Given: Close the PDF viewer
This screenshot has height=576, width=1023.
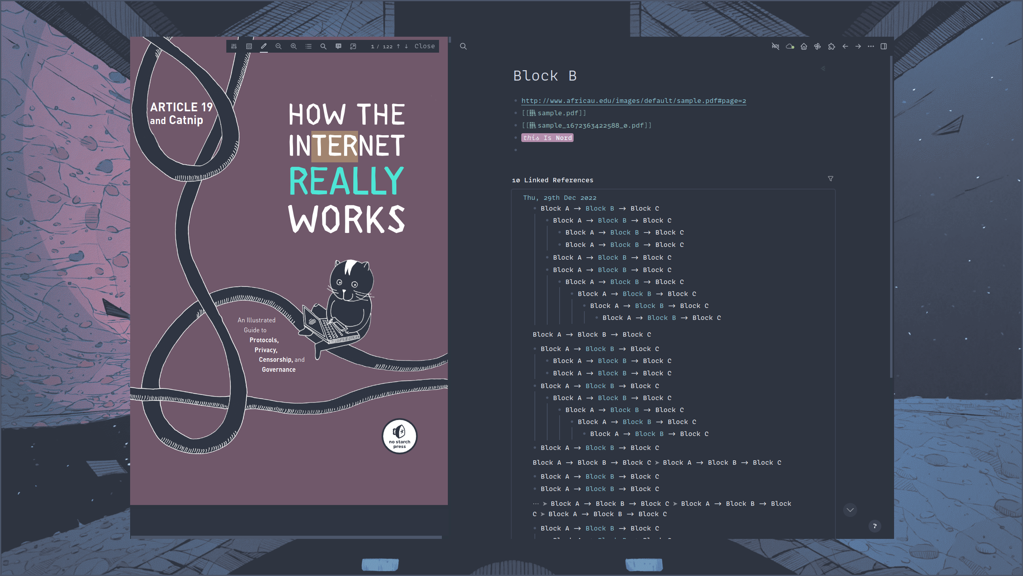Looking at the screenshot, I should point(425,46).
